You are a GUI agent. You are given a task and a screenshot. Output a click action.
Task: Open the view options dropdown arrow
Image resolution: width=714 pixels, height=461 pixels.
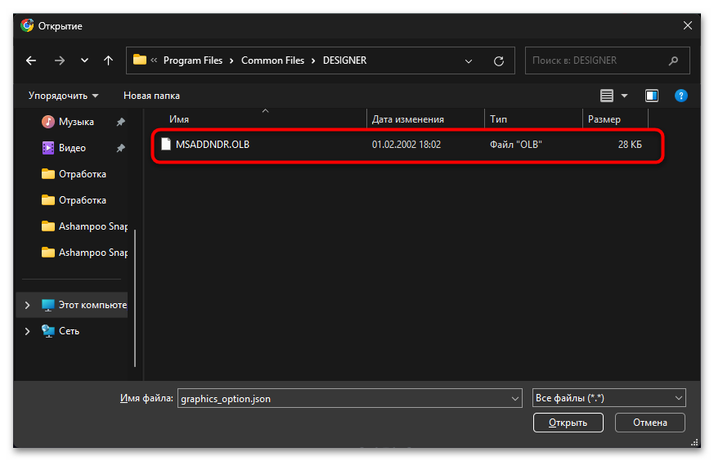[x=624, y=96]
